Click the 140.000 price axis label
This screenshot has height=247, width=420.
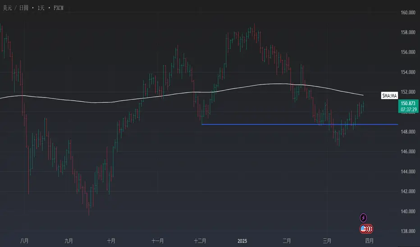[408, 211]
